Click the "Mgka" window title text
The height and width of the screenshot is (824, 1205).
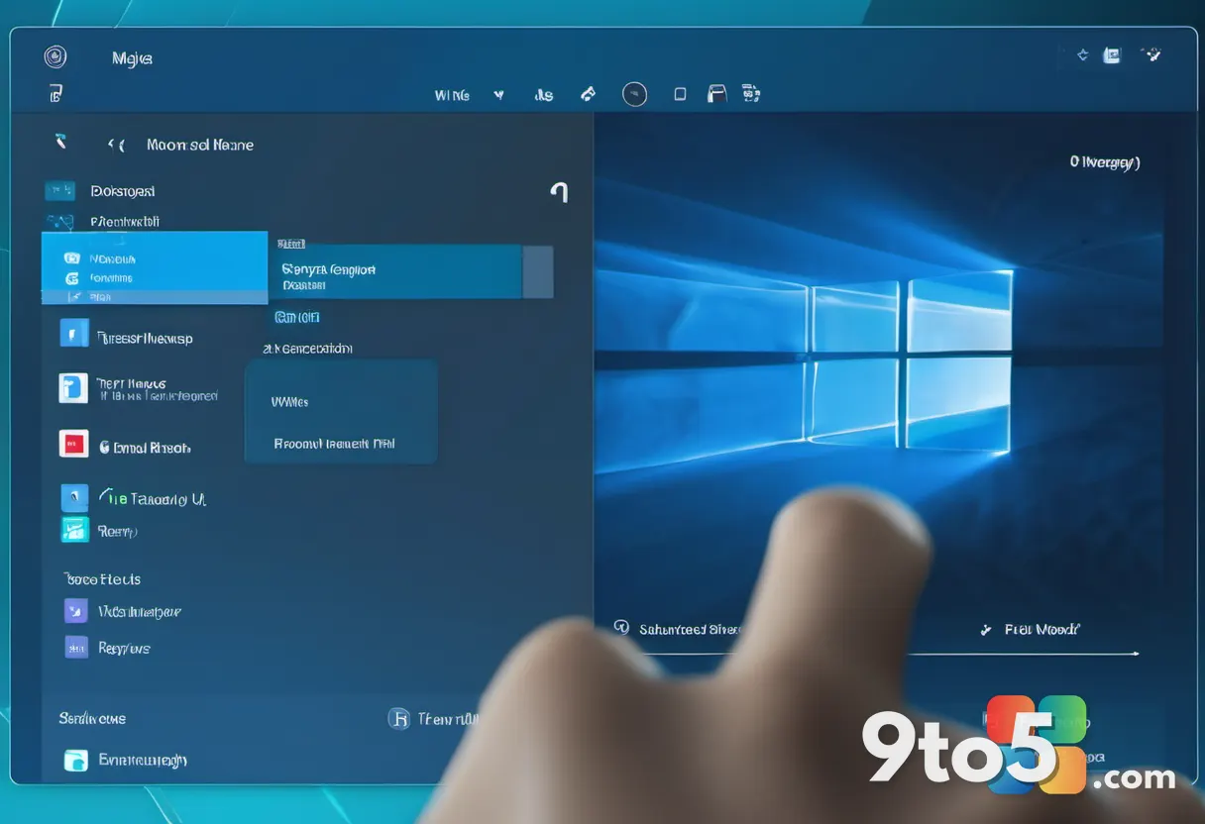pyautogui.click(x=132, y=58)
